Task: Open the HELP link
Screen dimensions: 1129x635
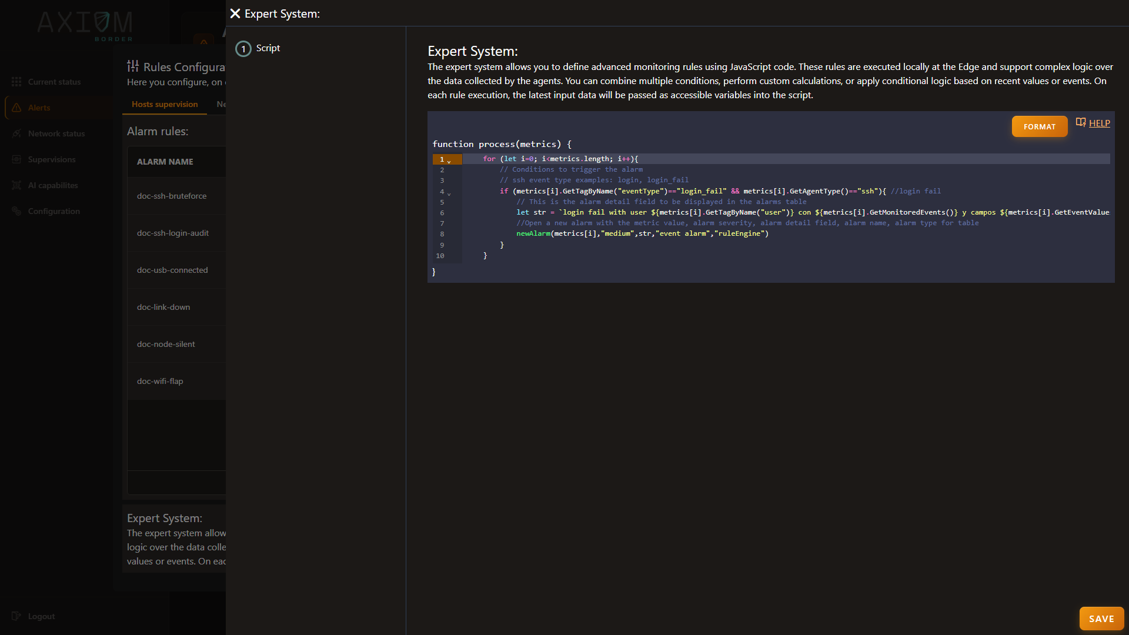Action: pyautogui.click(x=1099, y=123)
